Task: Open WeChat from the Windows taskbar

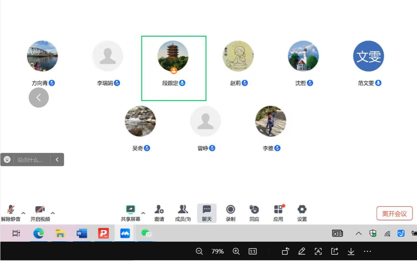Action: click(146, 233)
